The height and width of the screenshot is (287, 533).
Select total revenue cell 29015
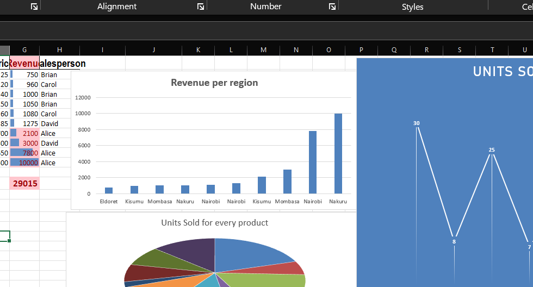24,183
